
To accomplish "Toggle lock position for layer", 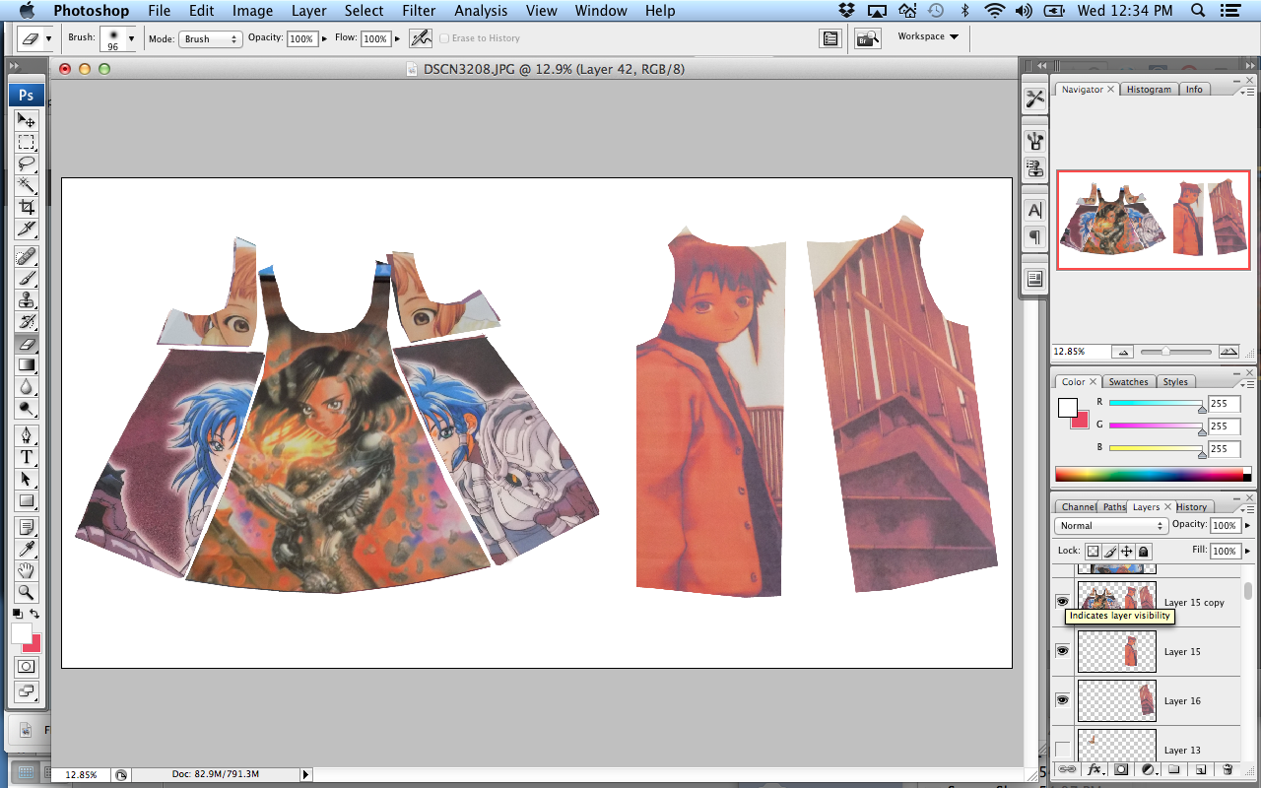I will pos(1127,552).
